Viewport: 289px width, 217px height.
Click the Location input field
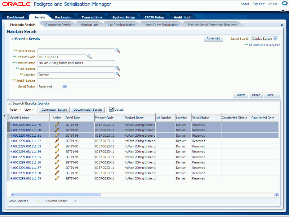pos(76,75)
